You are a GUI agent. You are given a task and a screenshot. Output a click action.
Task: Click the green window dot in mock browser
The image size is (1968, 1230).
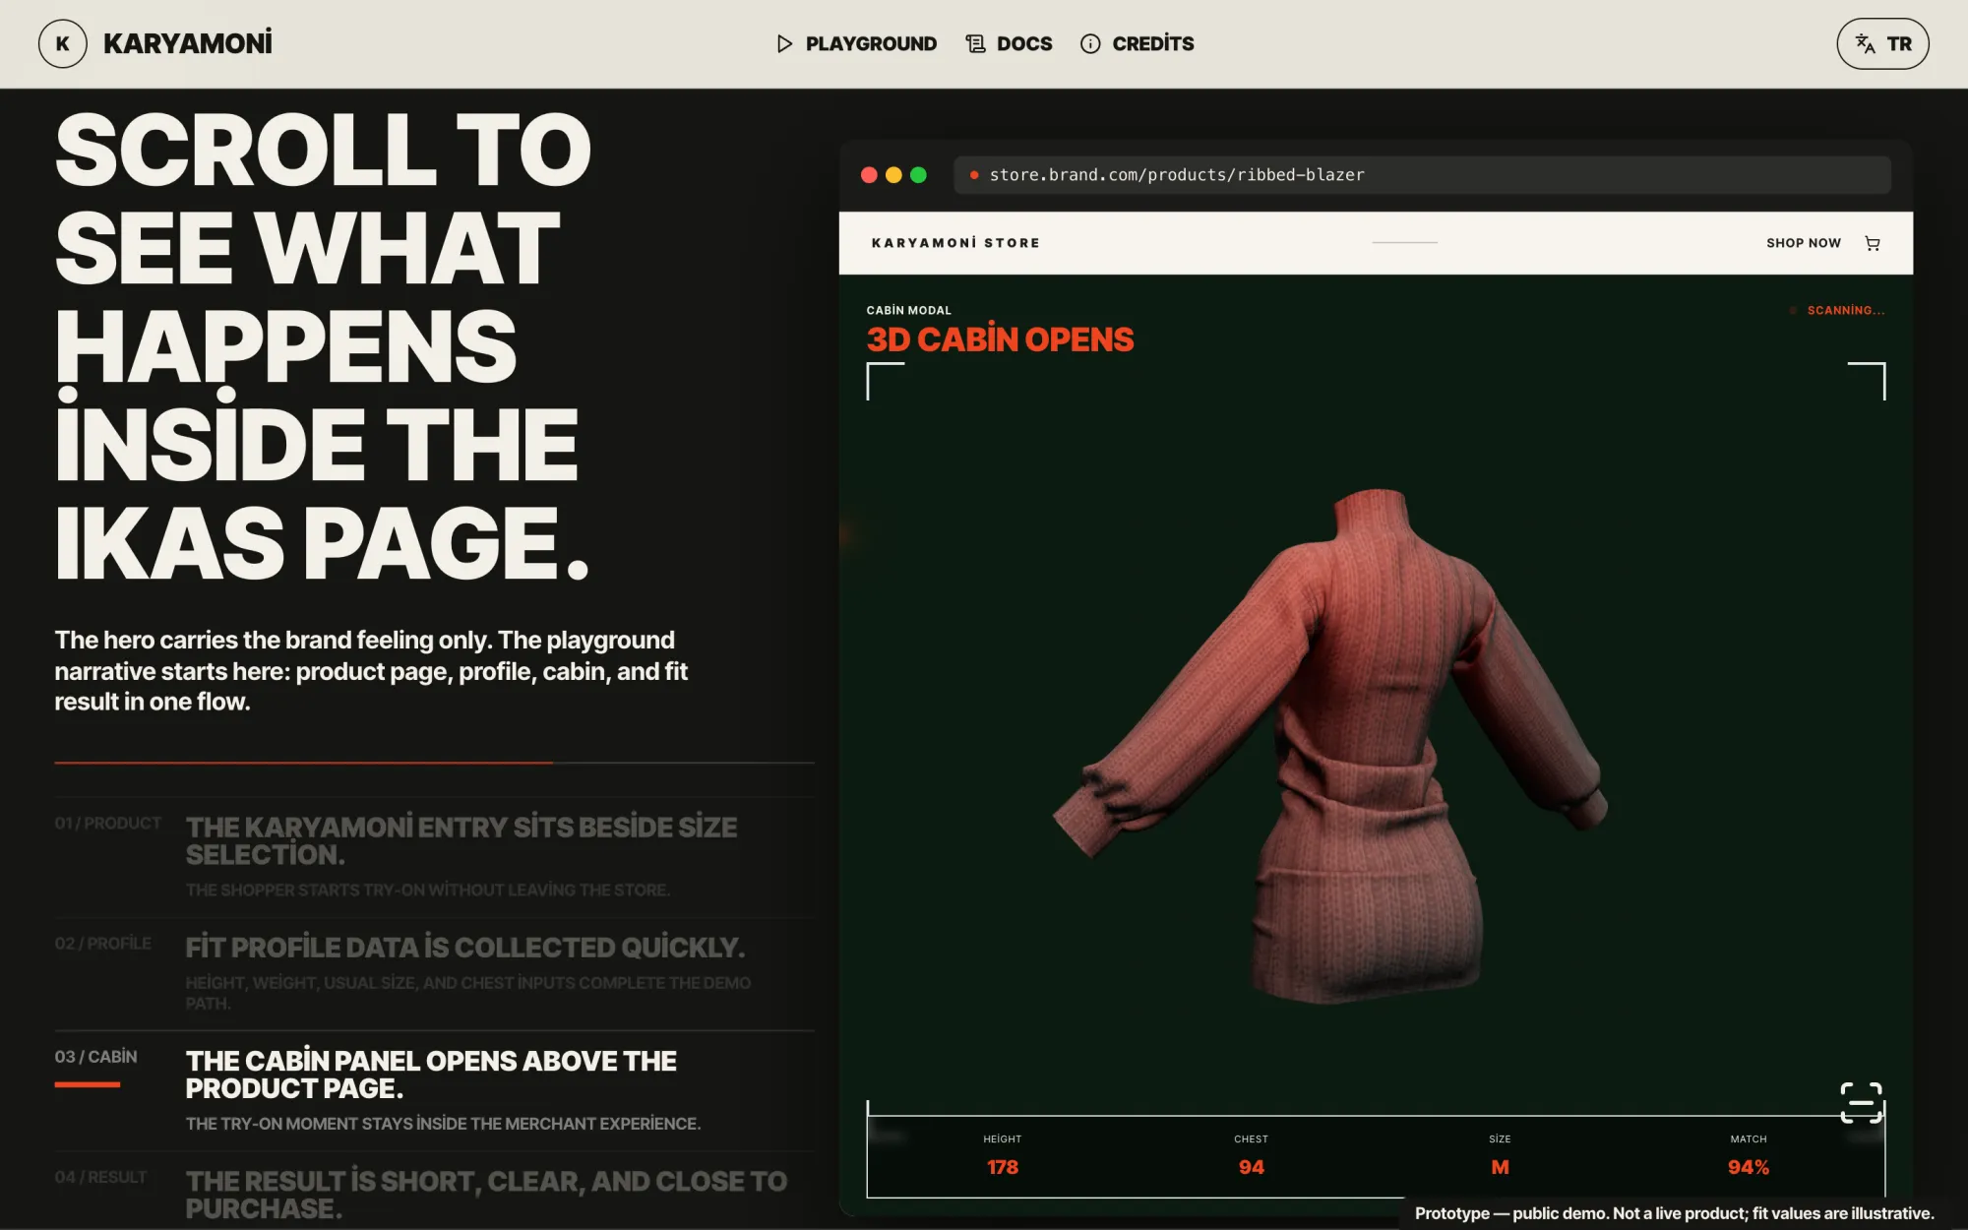pos(918,174)
